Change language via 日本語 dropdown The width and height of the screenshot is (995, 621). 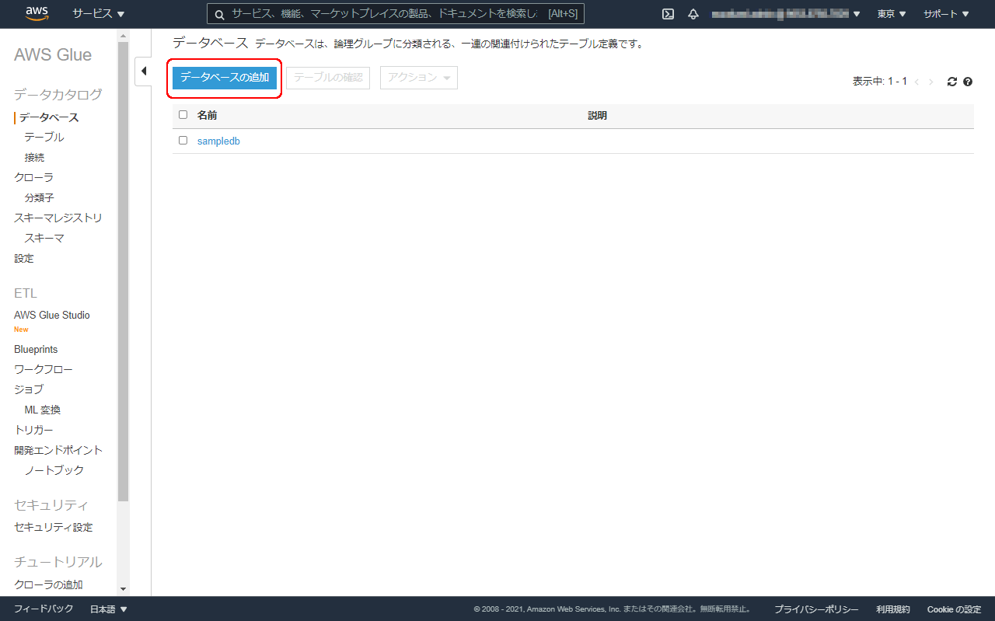[x=109, y=609]
